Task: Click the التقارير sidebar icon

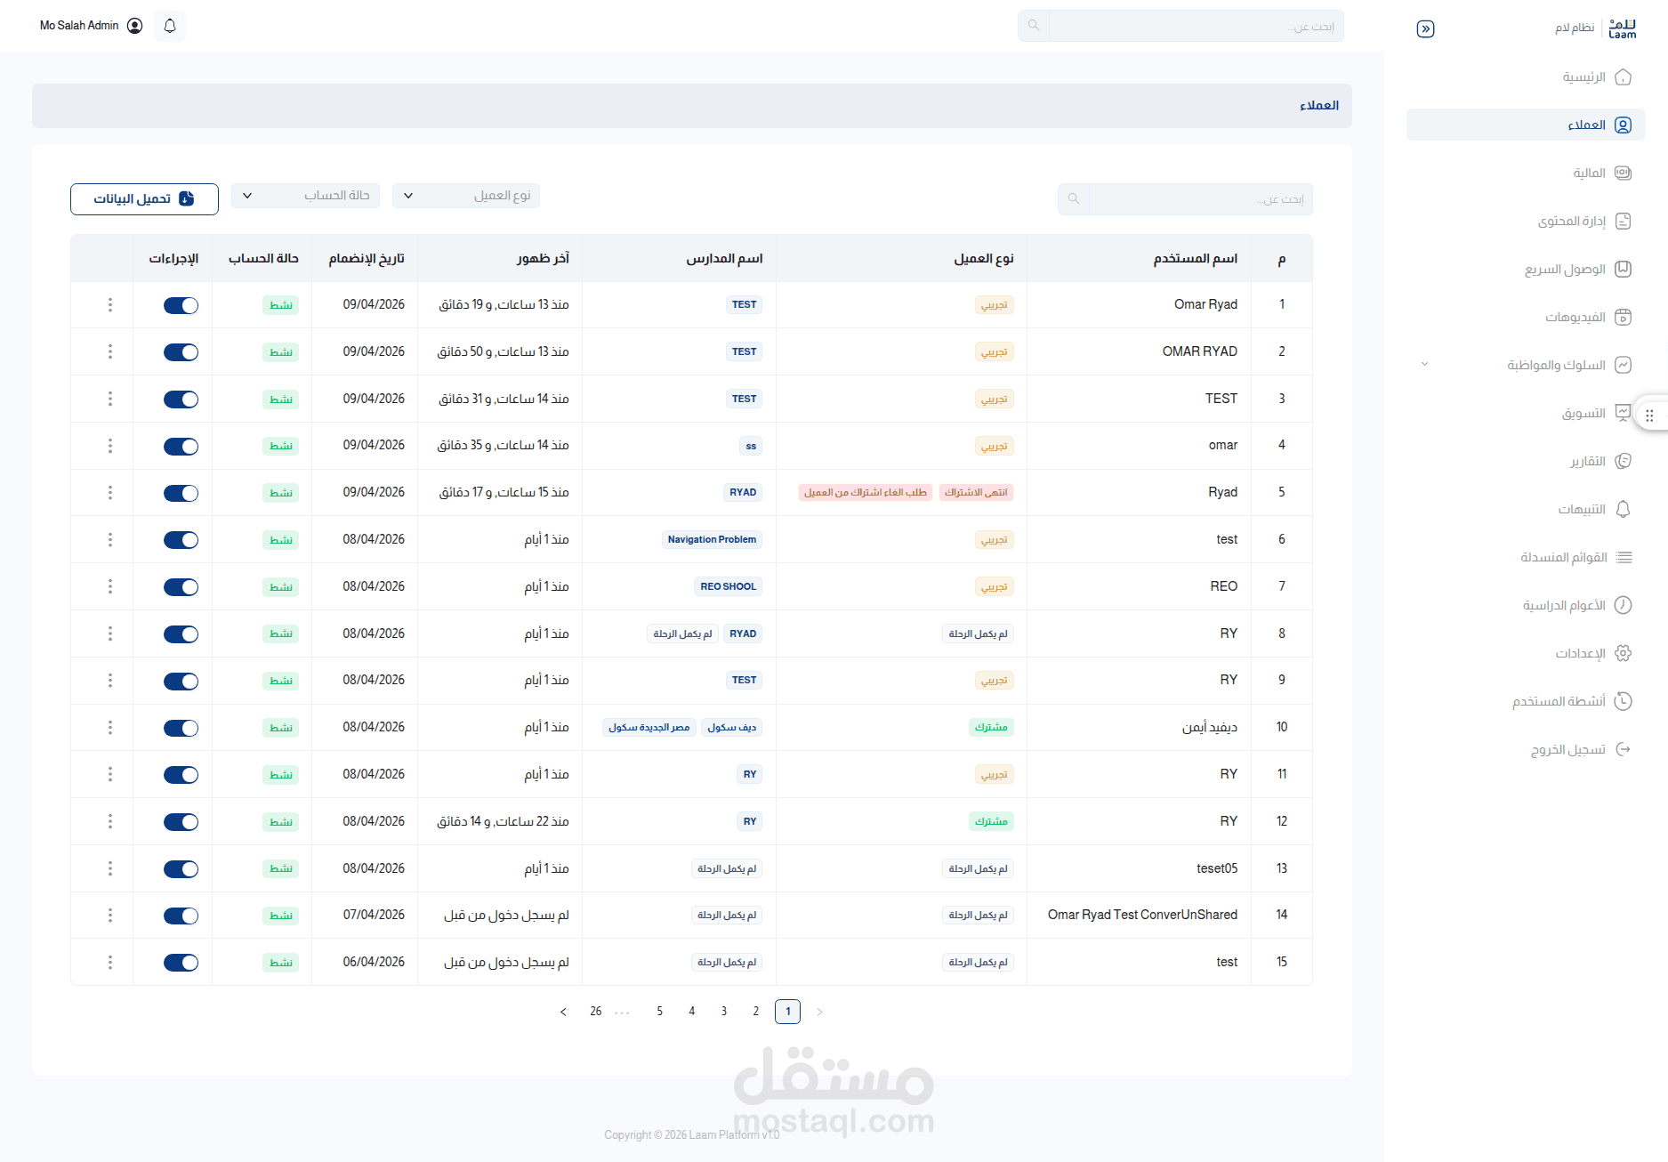Action: (x=1623, y=461)
